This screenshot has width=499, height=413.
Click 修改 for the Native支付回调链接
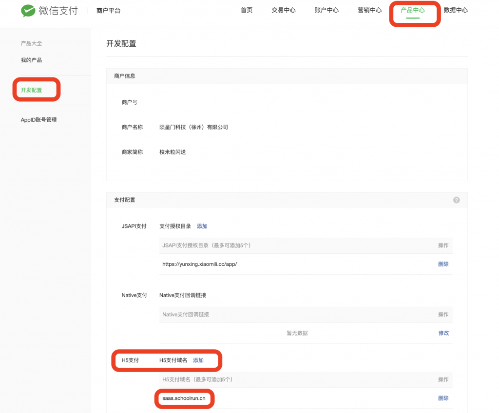[443, 333]
